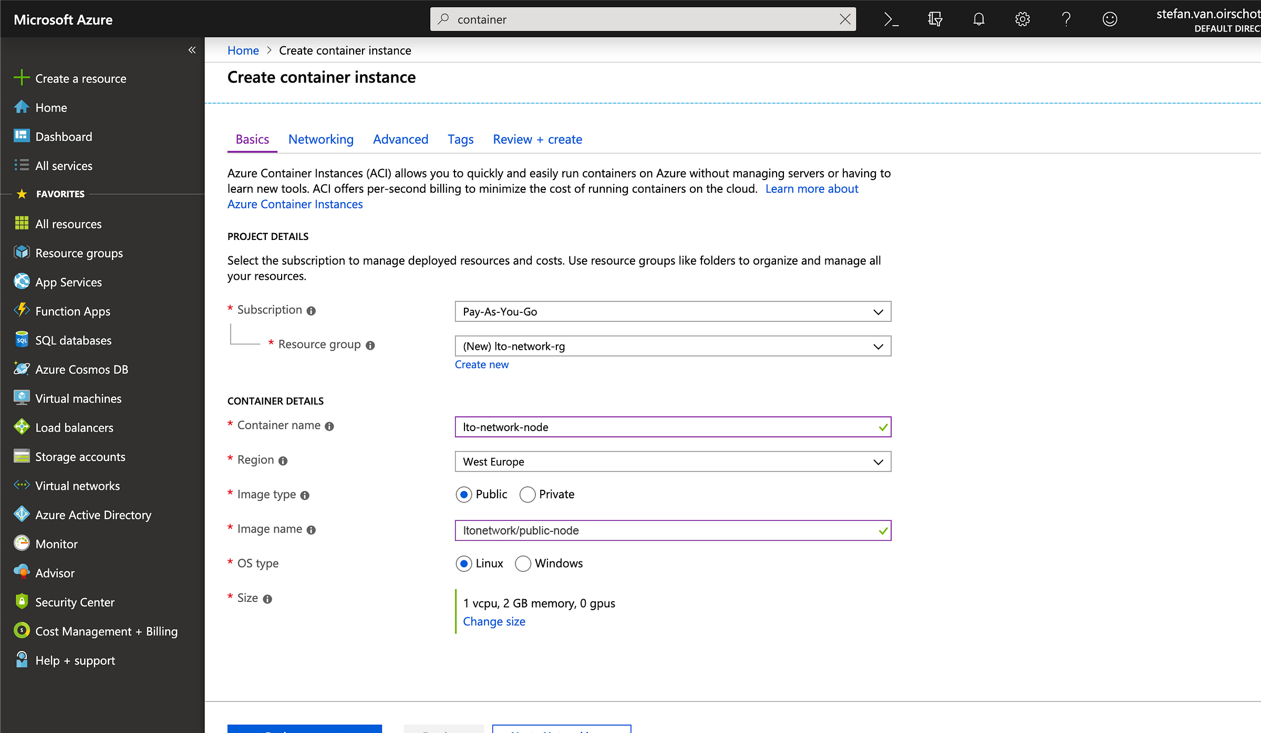This screenshot has width=1261, height=733.
Task: Click the Virtual machines monitor icon
Action: (22, 398)
